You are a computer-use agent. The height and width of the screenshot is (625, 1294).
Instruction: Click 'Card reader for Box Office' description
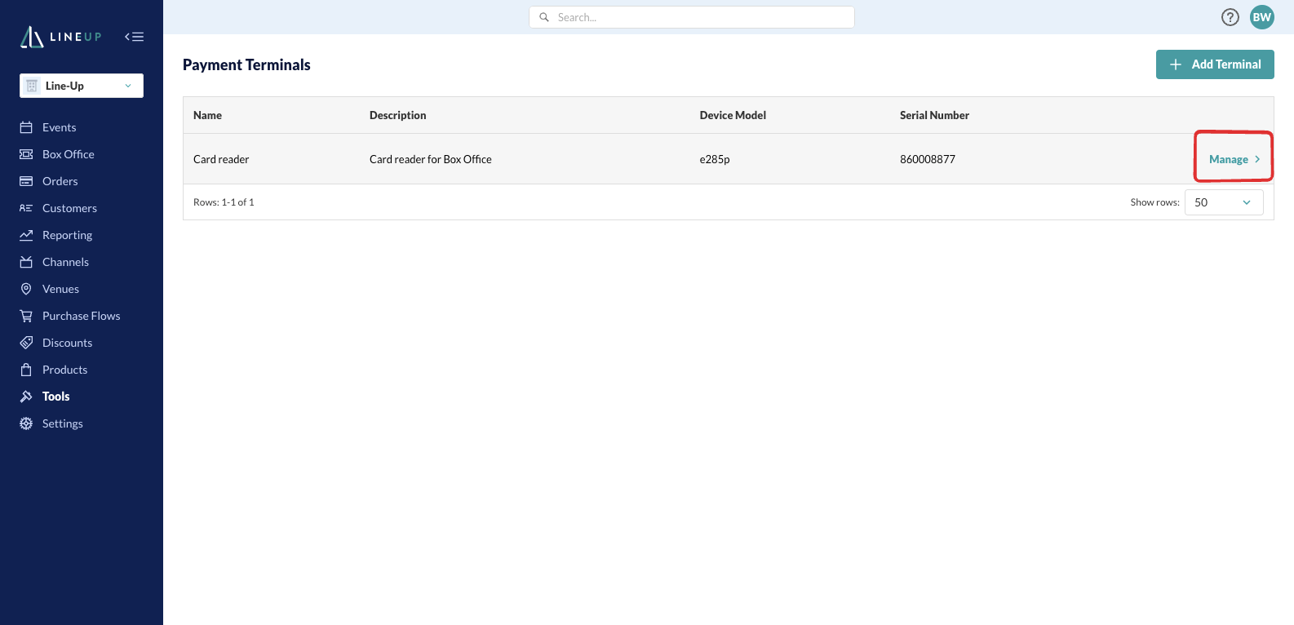[x=431, y=159]
